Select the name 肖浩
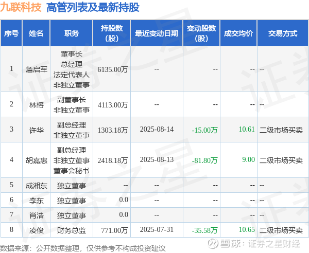The image size is (309, 253). (37, 215)
